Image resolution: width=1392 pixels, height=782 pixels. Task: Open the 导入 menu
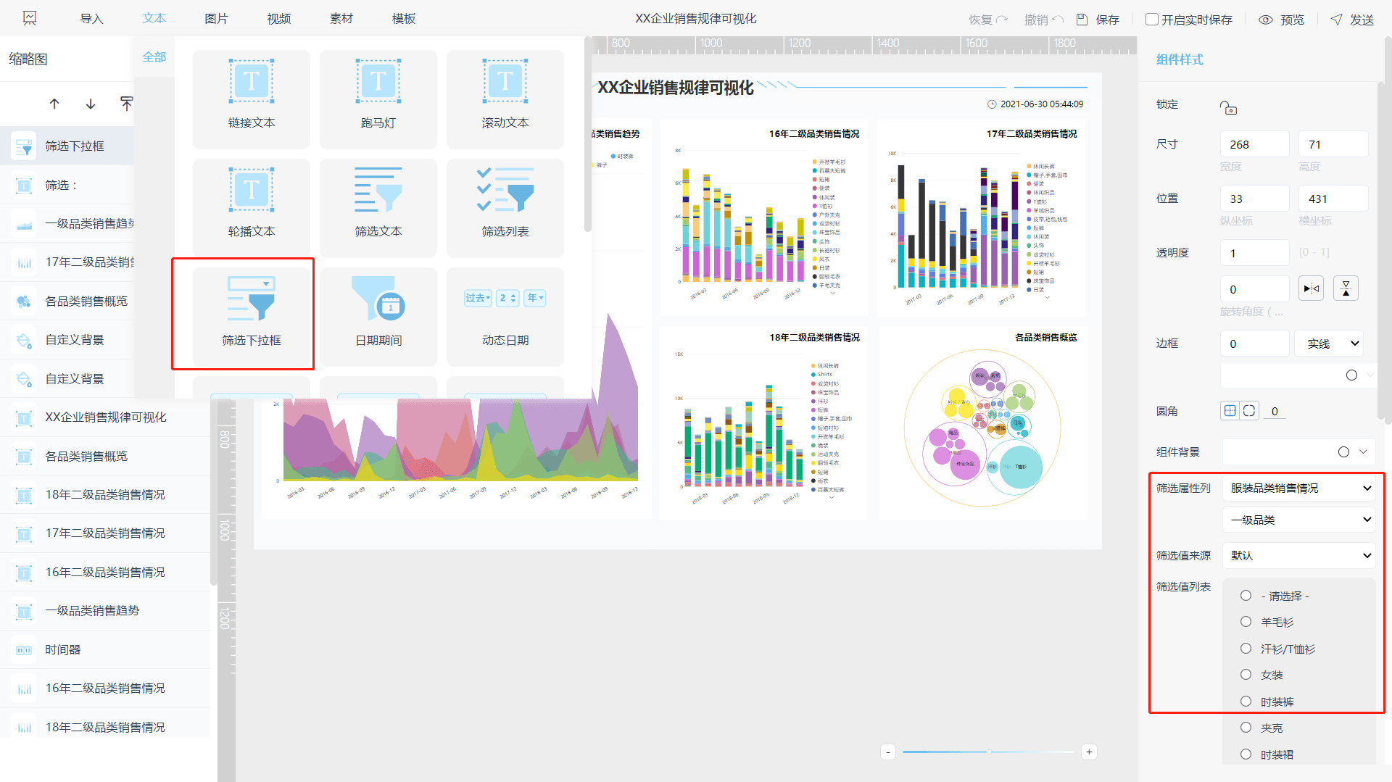(x=91, y=19)
